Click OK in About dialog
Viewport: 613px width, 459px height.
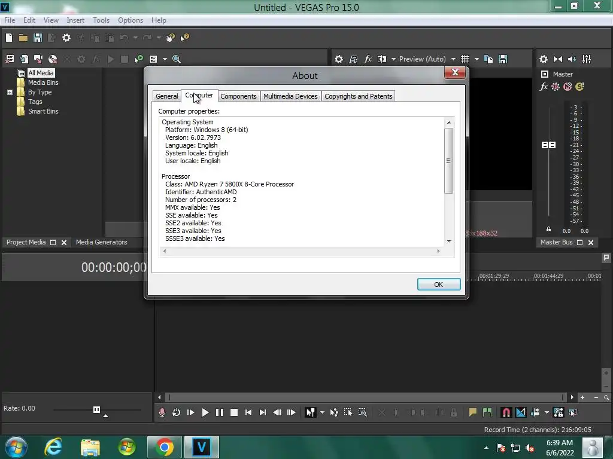tap(439, 284)
